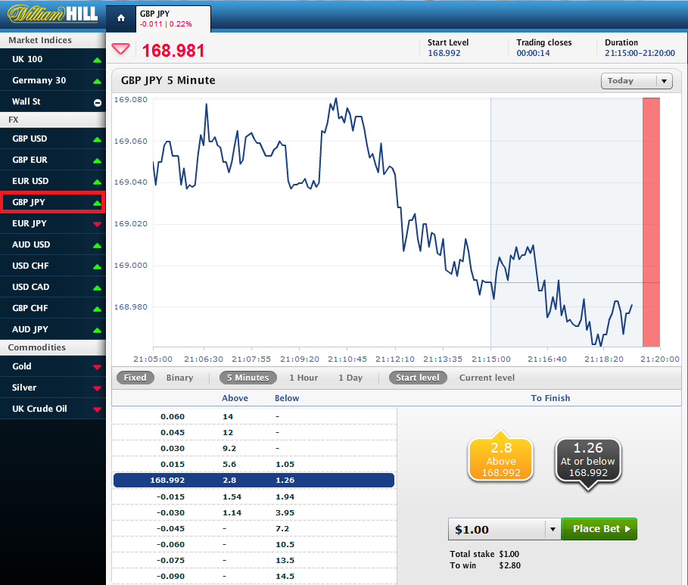Toggle to Current level mode
Image resolution: width=688 pixels, height=585 pixels.
487,378
